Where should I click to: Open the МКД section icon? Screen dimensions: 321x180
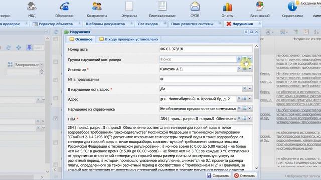pos(32,6)
